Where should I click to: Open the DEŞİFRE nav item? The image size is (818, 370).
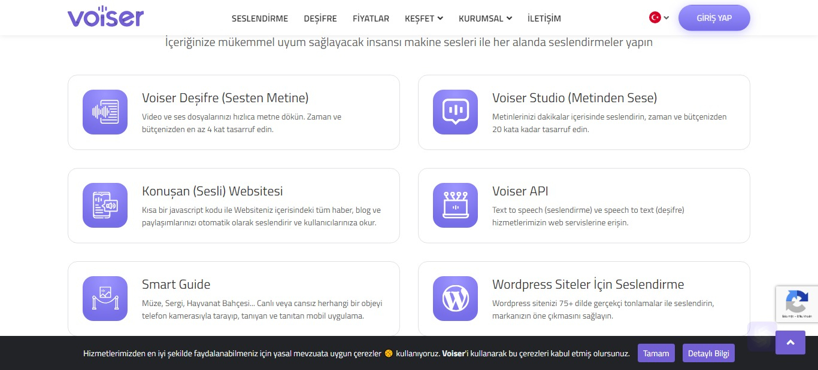[x=320, y=19]
